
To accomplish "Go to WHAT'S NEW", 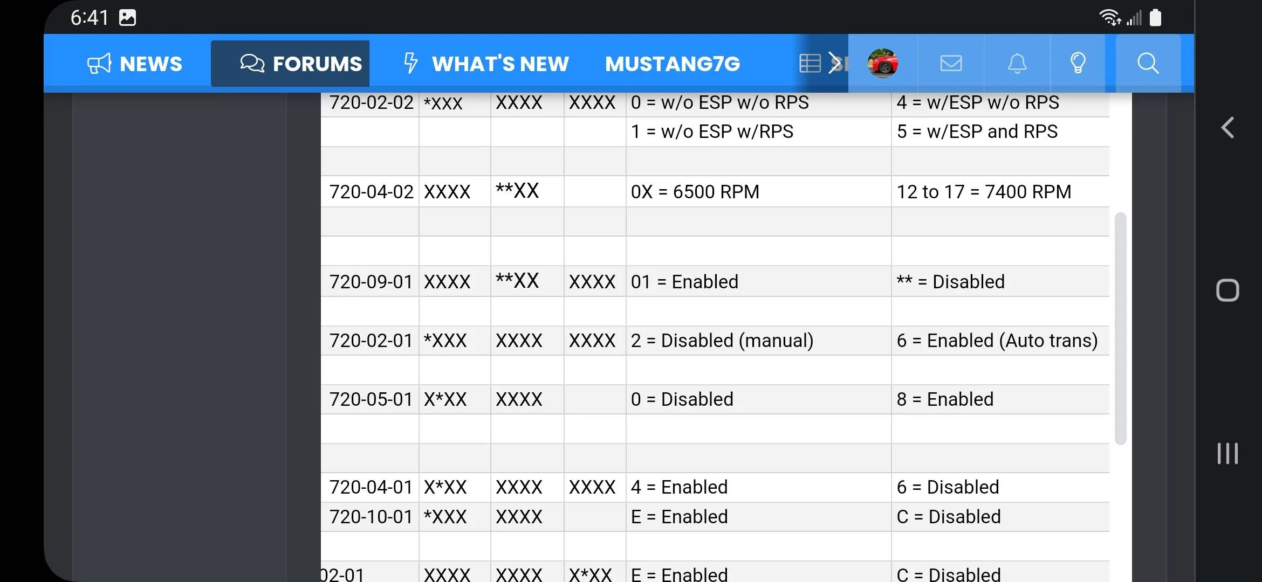I will 486,64.
